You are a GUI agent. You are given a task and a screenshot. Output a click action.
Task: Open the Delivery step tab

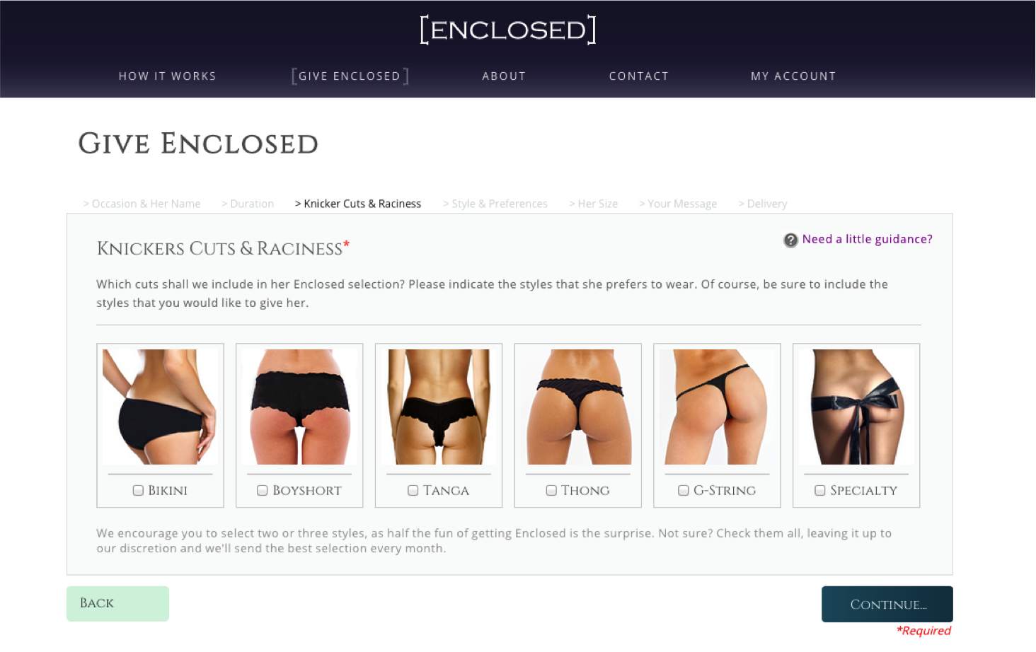click(763, 204)
